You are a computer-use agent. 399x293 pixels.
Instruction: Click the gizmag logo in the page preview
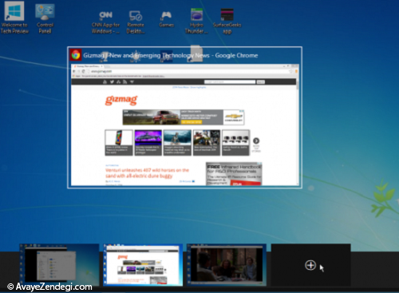[121, 100]
